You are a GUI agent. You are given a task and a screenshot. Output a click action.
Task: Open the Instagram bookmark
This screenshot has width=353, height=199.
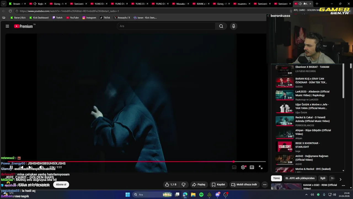(89, 18)
